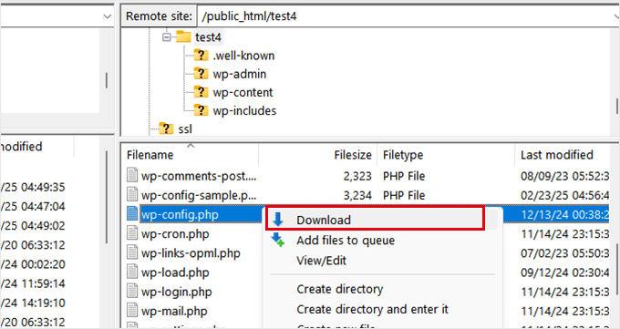This screenshot has width=620, height=329.
Task: Click the 2,323 filesize cell
Action: 357,176
